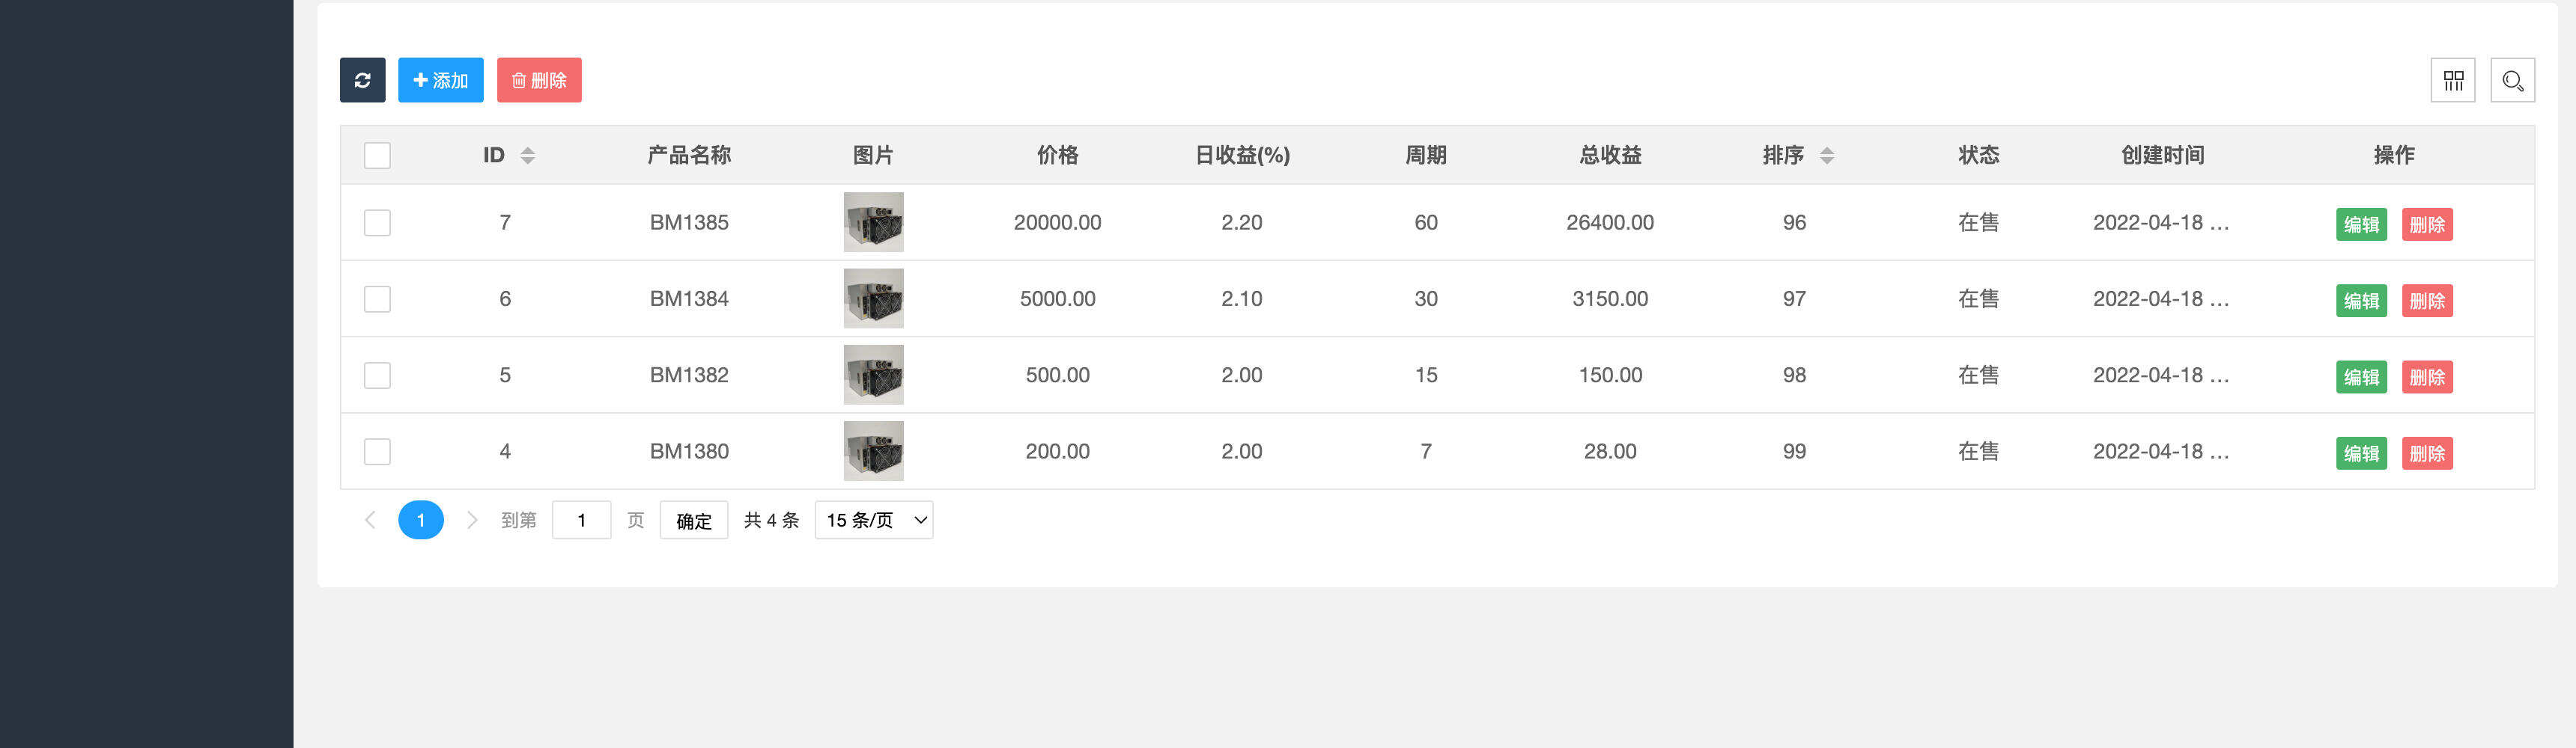
Task: Sort the table by ID column
Action: click(527, 156)
